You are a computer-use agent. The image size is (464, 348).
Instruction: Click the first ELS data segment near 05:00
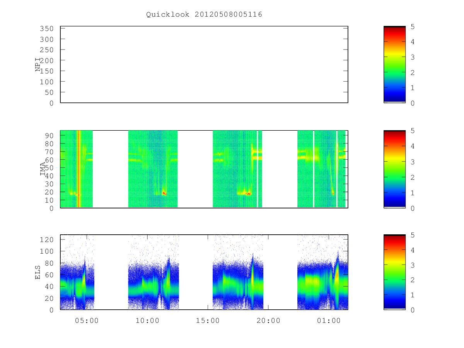click(x=77, y=272)
